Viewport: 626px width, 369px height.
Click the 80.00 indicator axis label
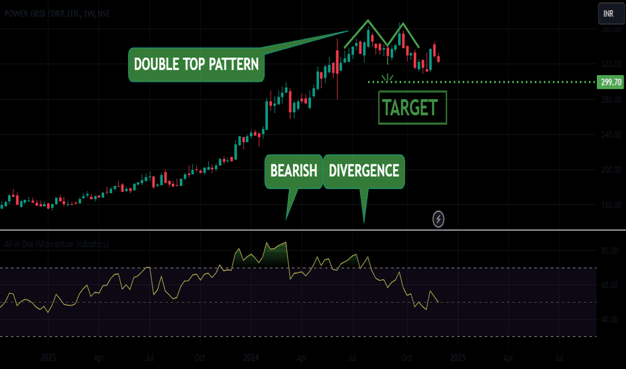click(x=609, y=250)
